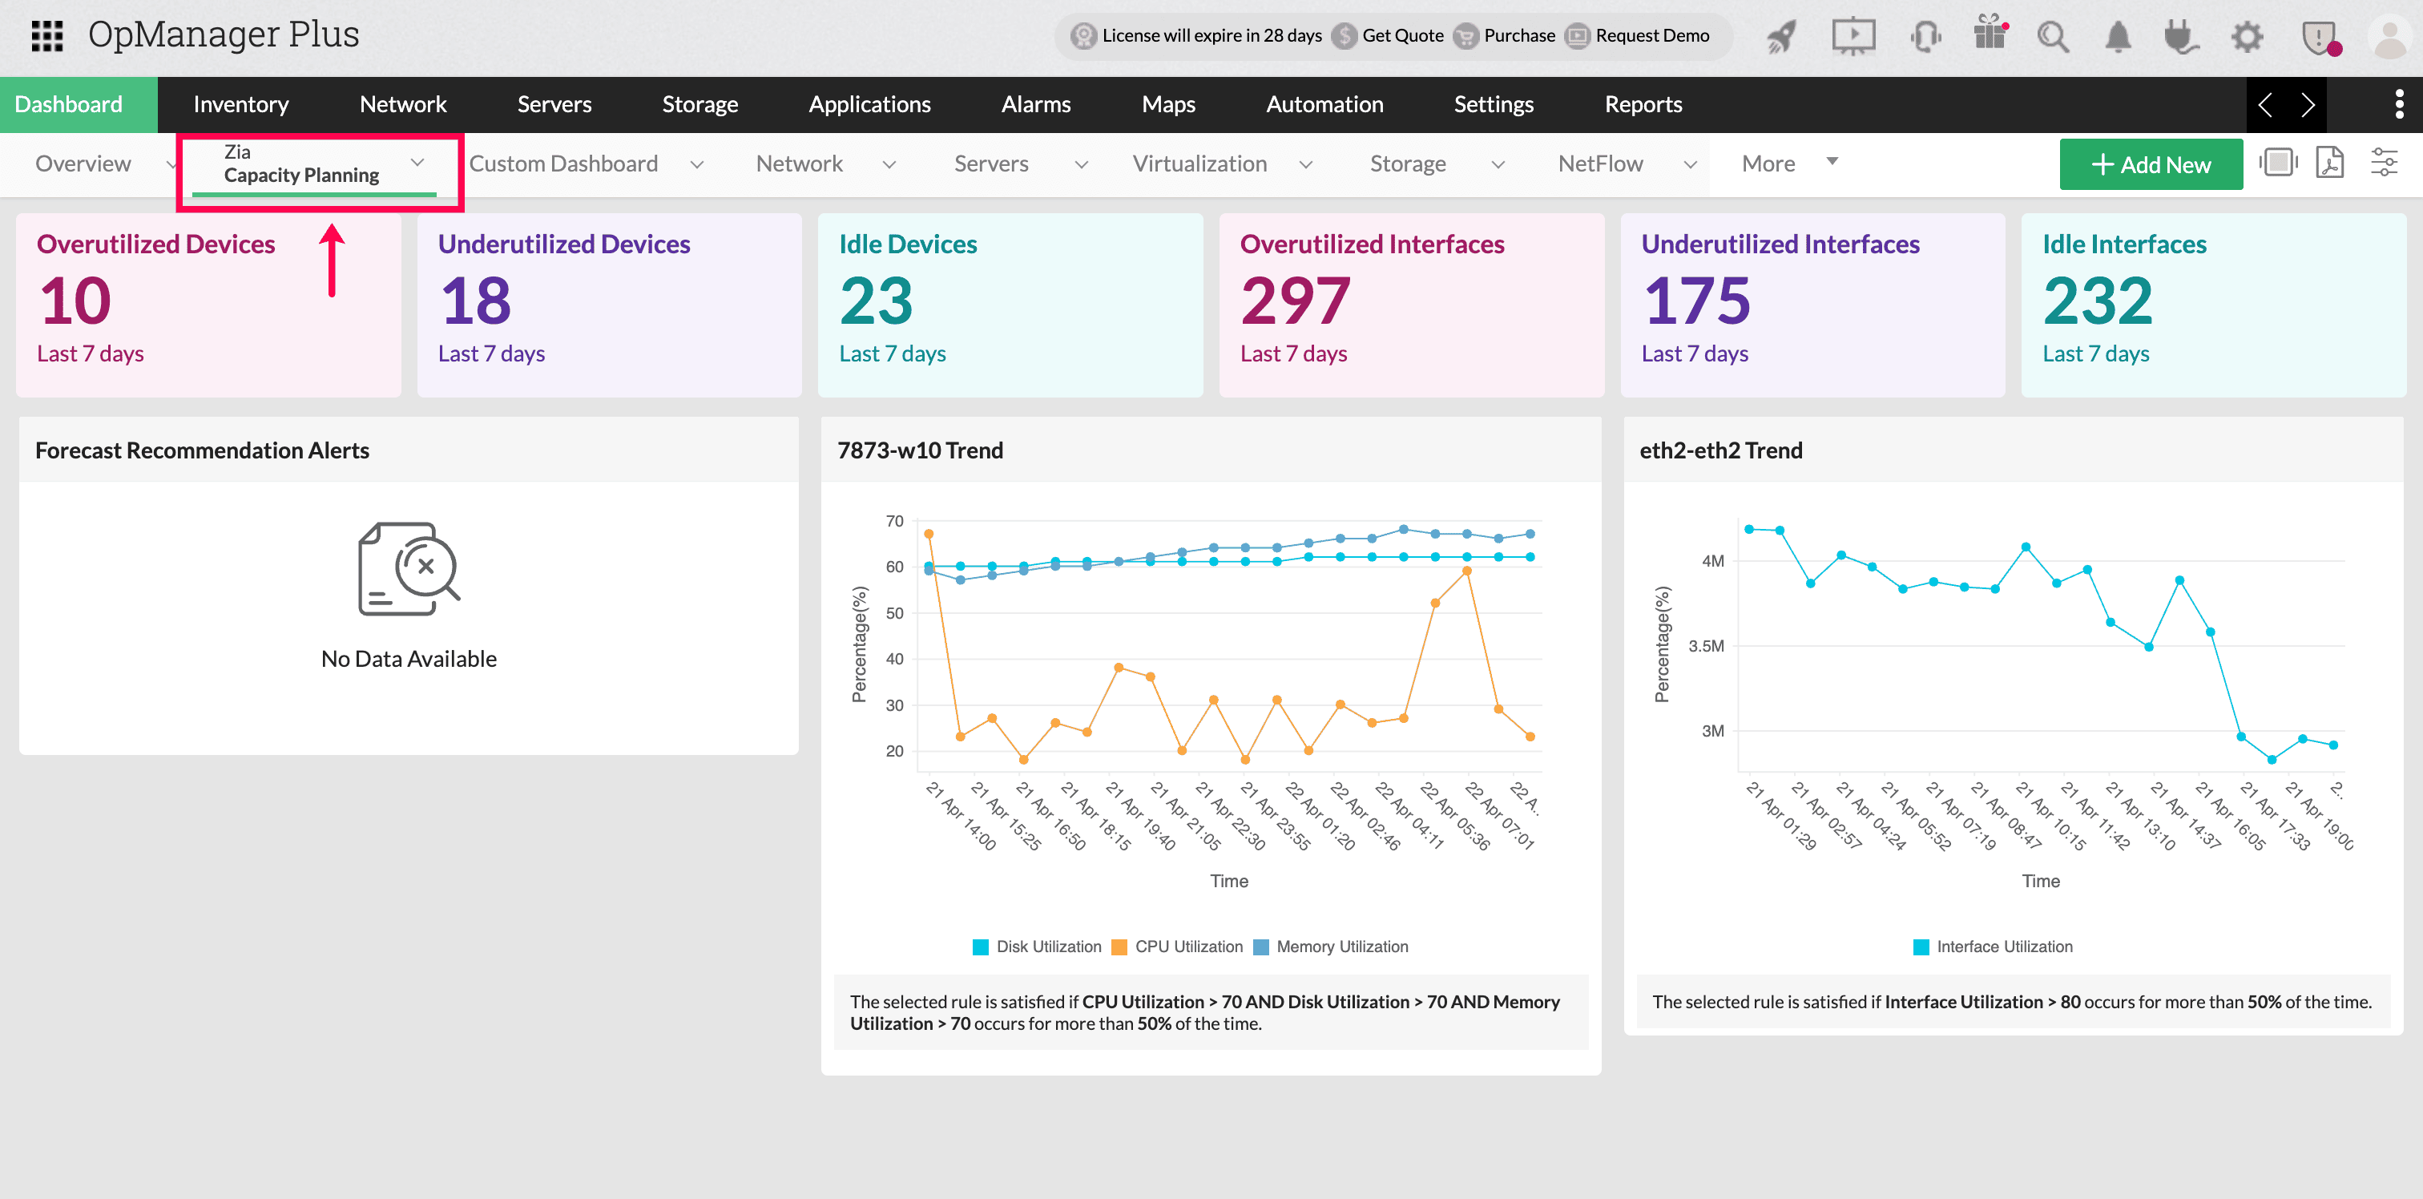2423x1199 pixels.
Task: Open the alarms bell icon
Action: tap(2119, 38)
